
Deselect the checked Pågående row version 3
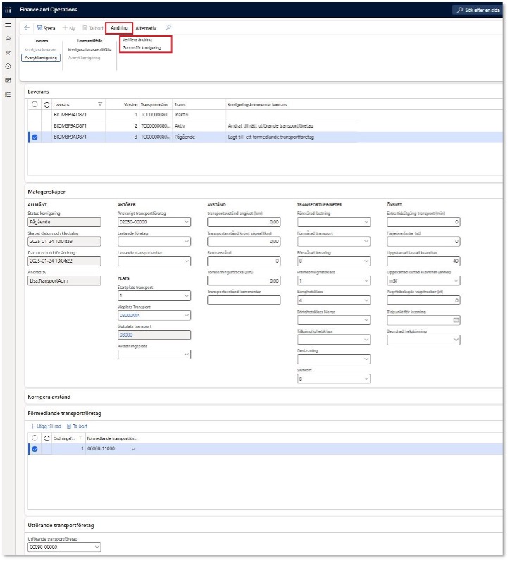coord(35,137)
